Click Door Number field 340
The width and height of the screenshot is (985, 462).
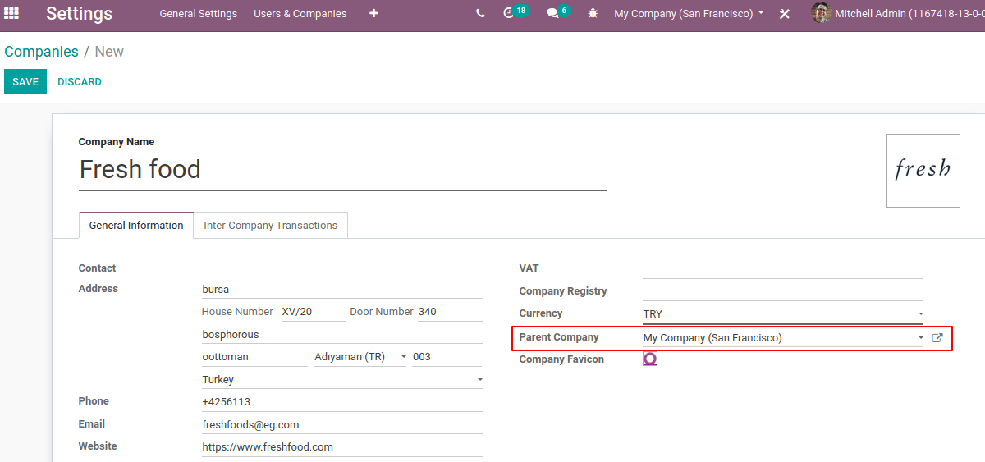coord(450,312)
